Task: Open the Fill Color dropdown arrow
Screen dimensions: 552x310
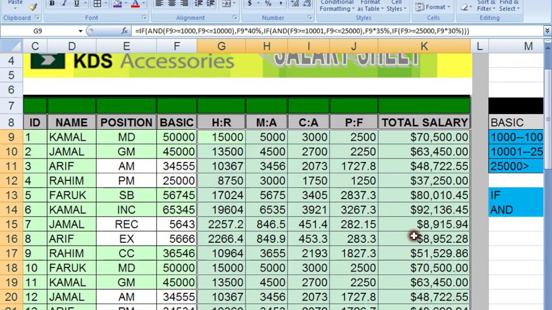Action: (x=126, y=4)
